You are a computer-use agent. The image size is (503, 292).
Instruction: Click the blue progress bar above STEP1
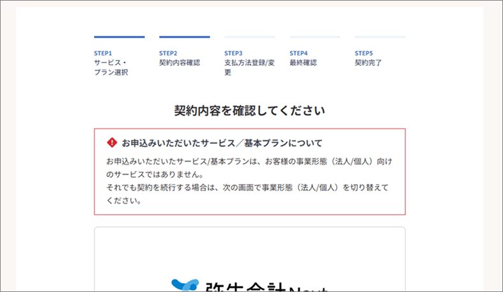click(119, 37)
